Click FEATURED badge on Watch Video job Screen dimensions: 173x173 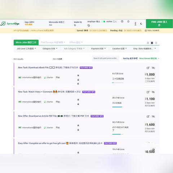click(89, 92)
